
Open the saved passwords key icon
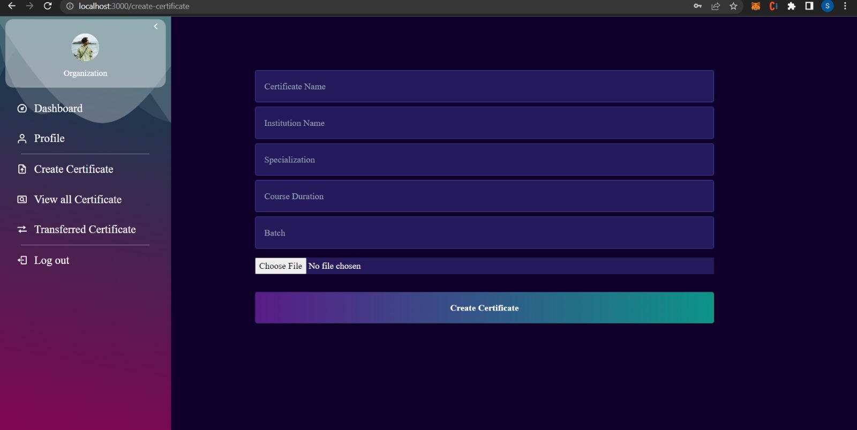(697, 6)
